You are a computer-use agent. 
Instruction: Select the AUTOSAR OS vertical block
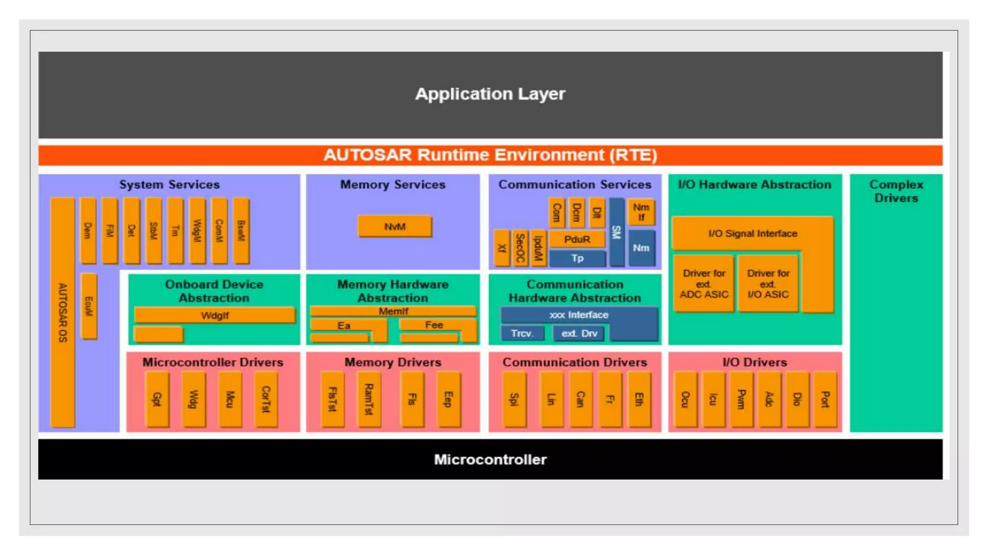tap(63, 312)
